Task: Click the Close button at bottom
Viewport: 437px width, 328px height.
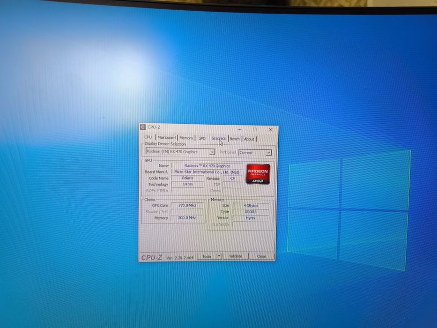Action: [x=261, y=256]
